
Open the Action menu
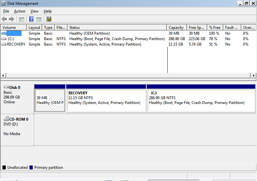pyautogui.click(x=20, y=11)
